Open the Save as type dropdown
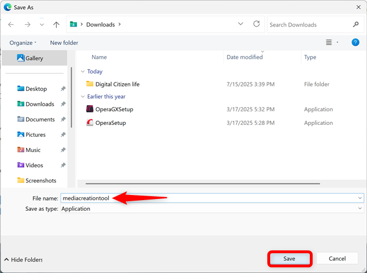Viewport: 367px width, 273px height. click(212, 209)
